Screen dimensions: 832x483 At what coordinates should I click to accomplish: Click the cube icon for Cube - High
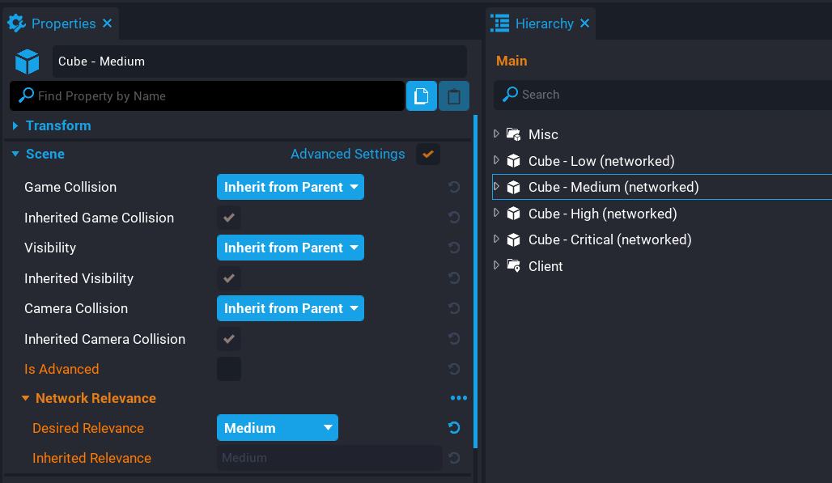coord(513,214)
